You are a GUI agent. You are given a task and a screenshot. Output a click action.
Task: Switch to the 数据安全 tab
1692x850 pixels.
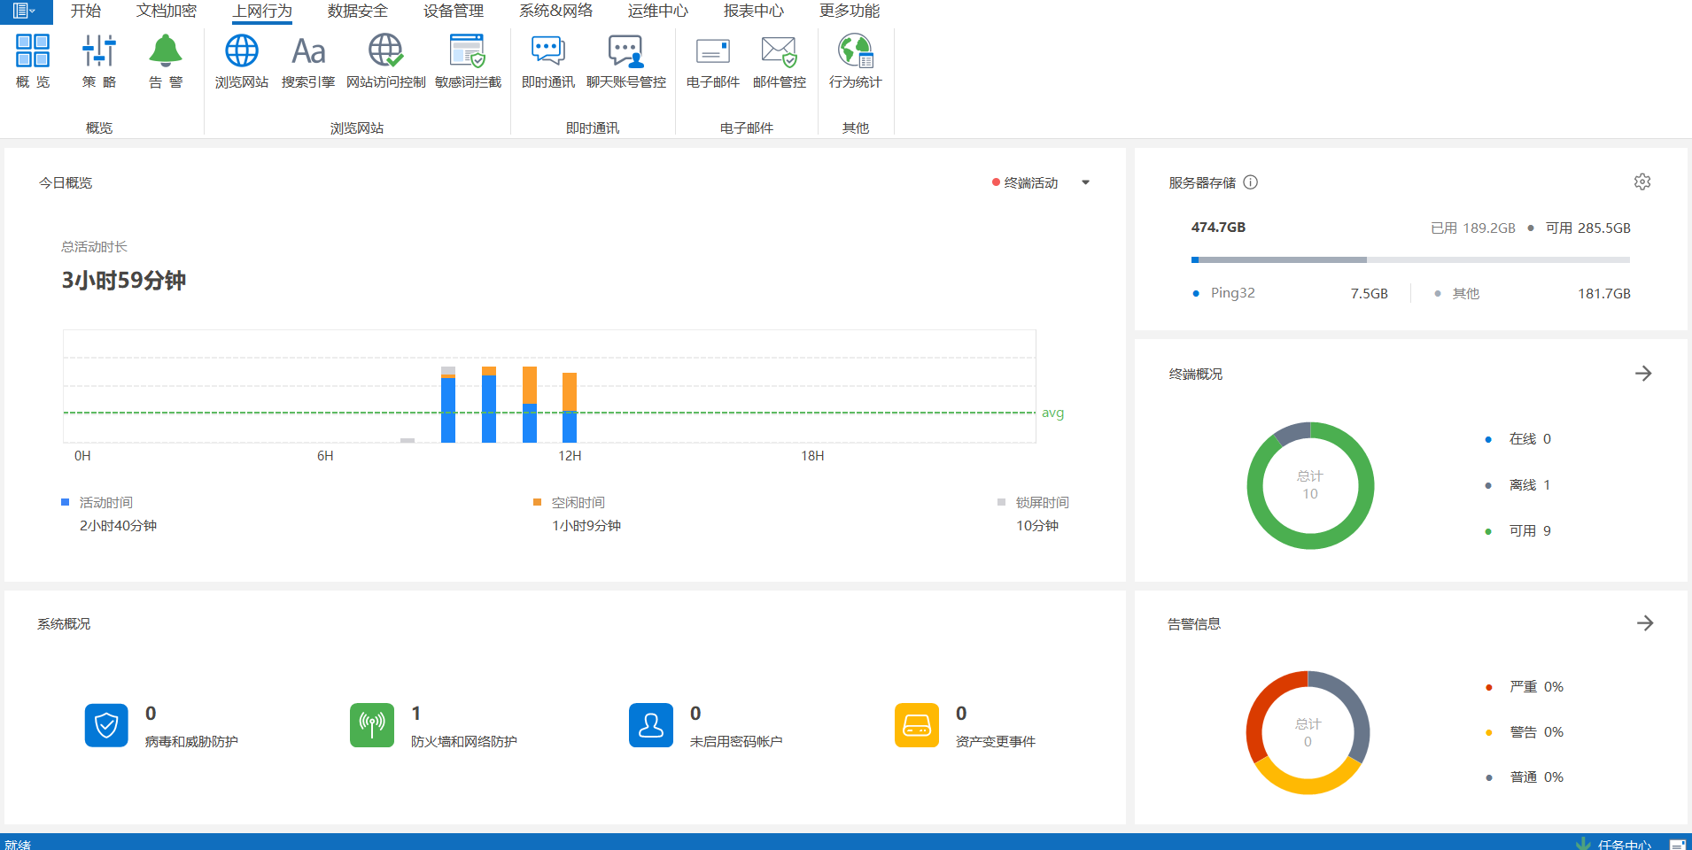point(357,12)
